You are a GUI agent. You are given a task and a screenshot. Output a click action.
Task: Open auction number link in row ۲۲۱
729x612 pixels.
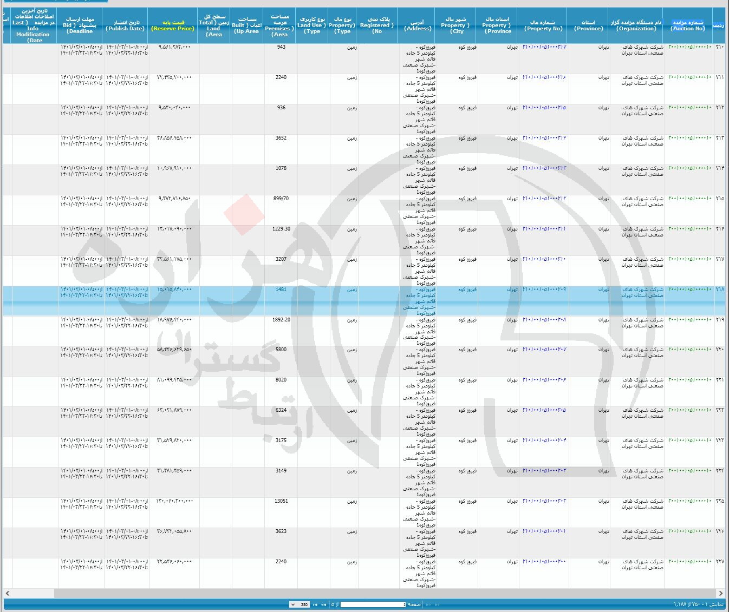click(690, 380)
